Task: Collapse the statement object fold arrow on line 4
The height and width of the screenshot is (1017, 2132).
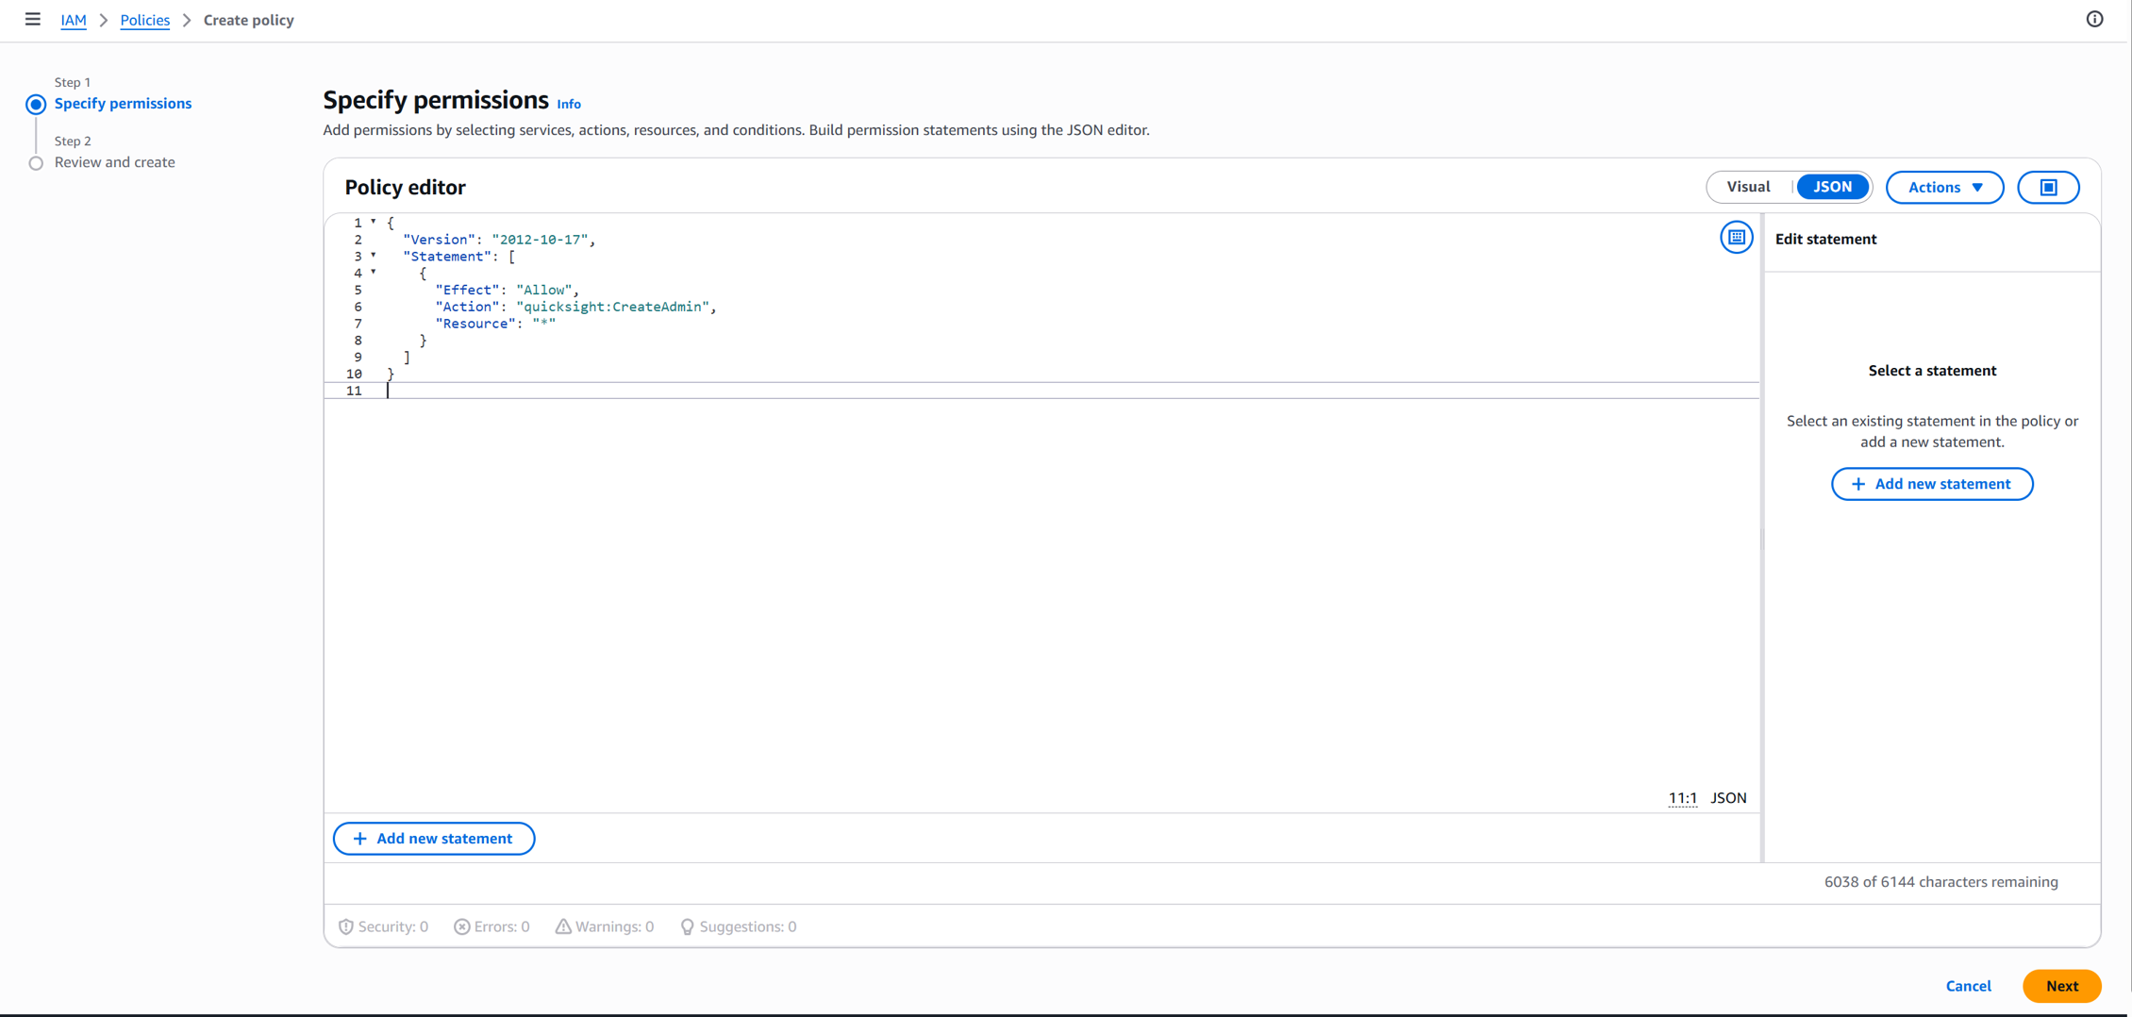Action: 374,273
